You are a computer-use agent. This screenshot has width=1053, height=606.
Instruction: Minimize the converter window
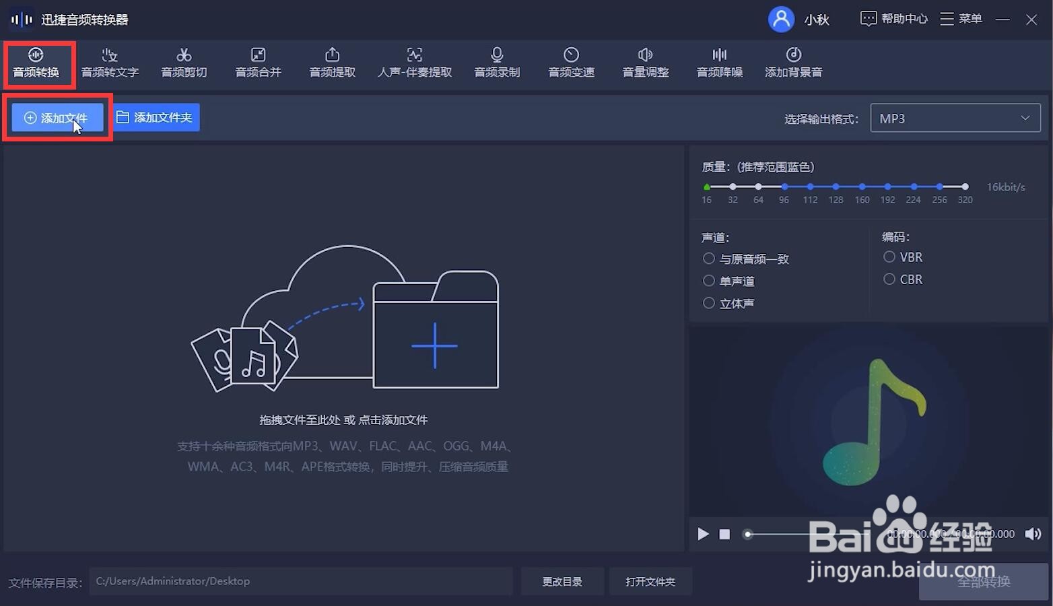click(1003, 20)
